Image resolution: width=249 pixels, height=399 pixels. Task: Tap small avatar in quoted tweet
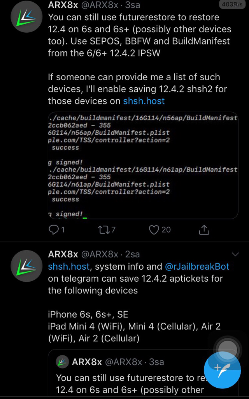[x=62, y=362]
